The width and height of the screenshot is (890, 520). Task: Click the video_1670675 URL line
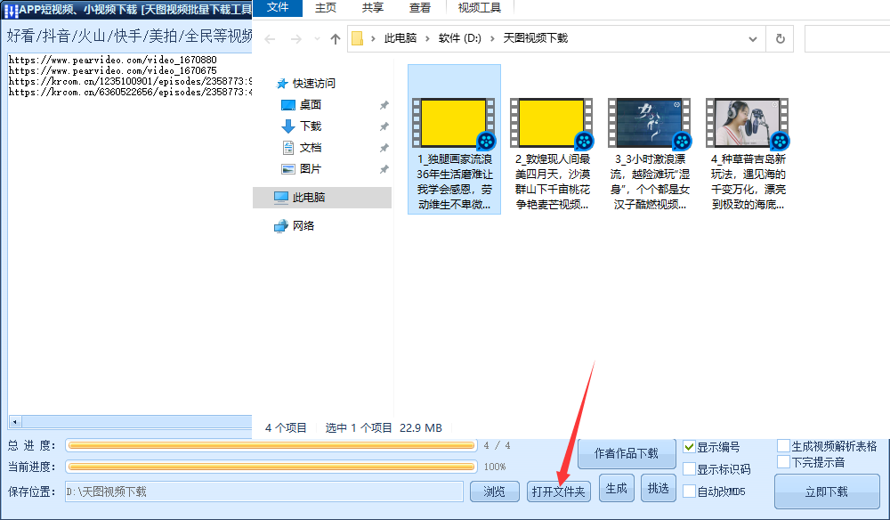112,70
